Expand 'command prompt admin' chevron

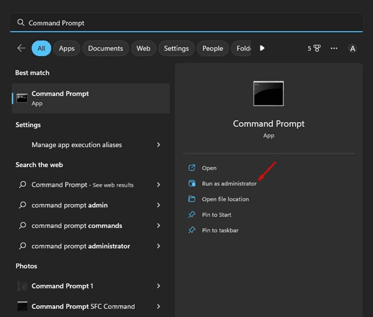pyautogui.click(x=159, y=205)
